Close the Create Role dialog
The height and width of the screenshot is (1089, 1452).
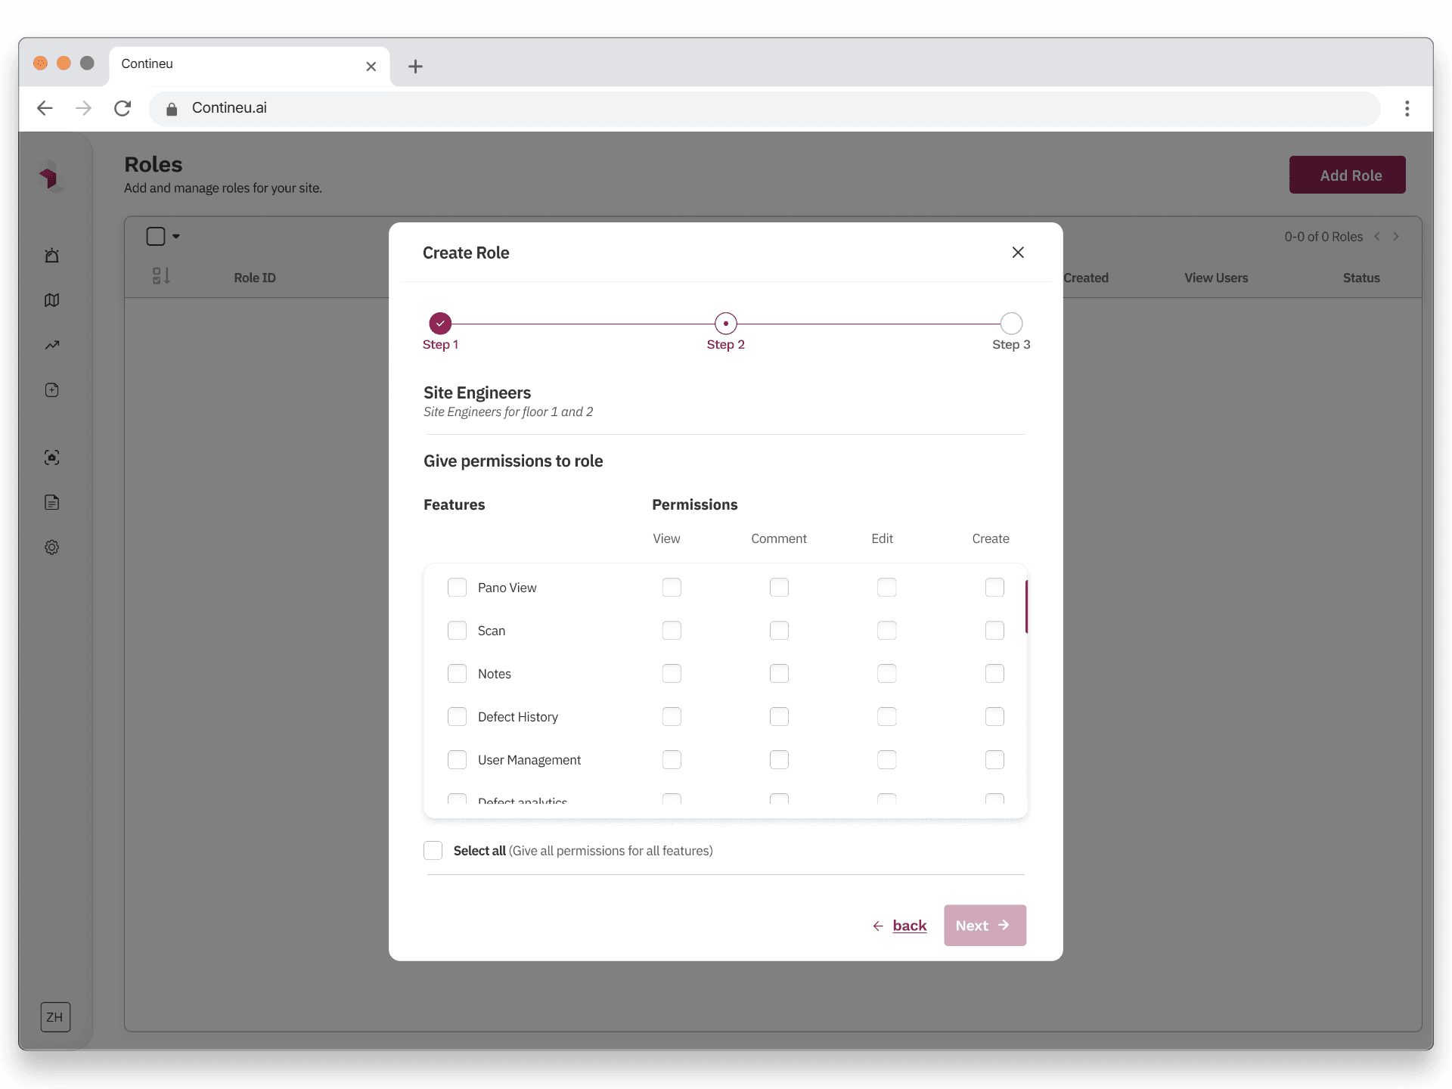coord(1018,253)
